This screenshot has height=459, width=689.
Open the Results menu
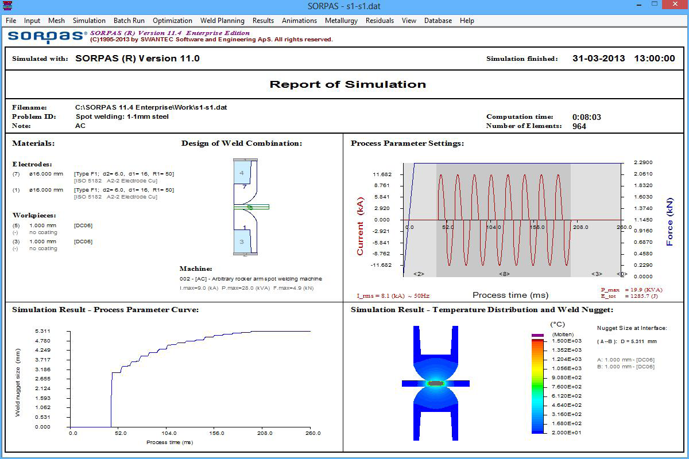point(263,20)
